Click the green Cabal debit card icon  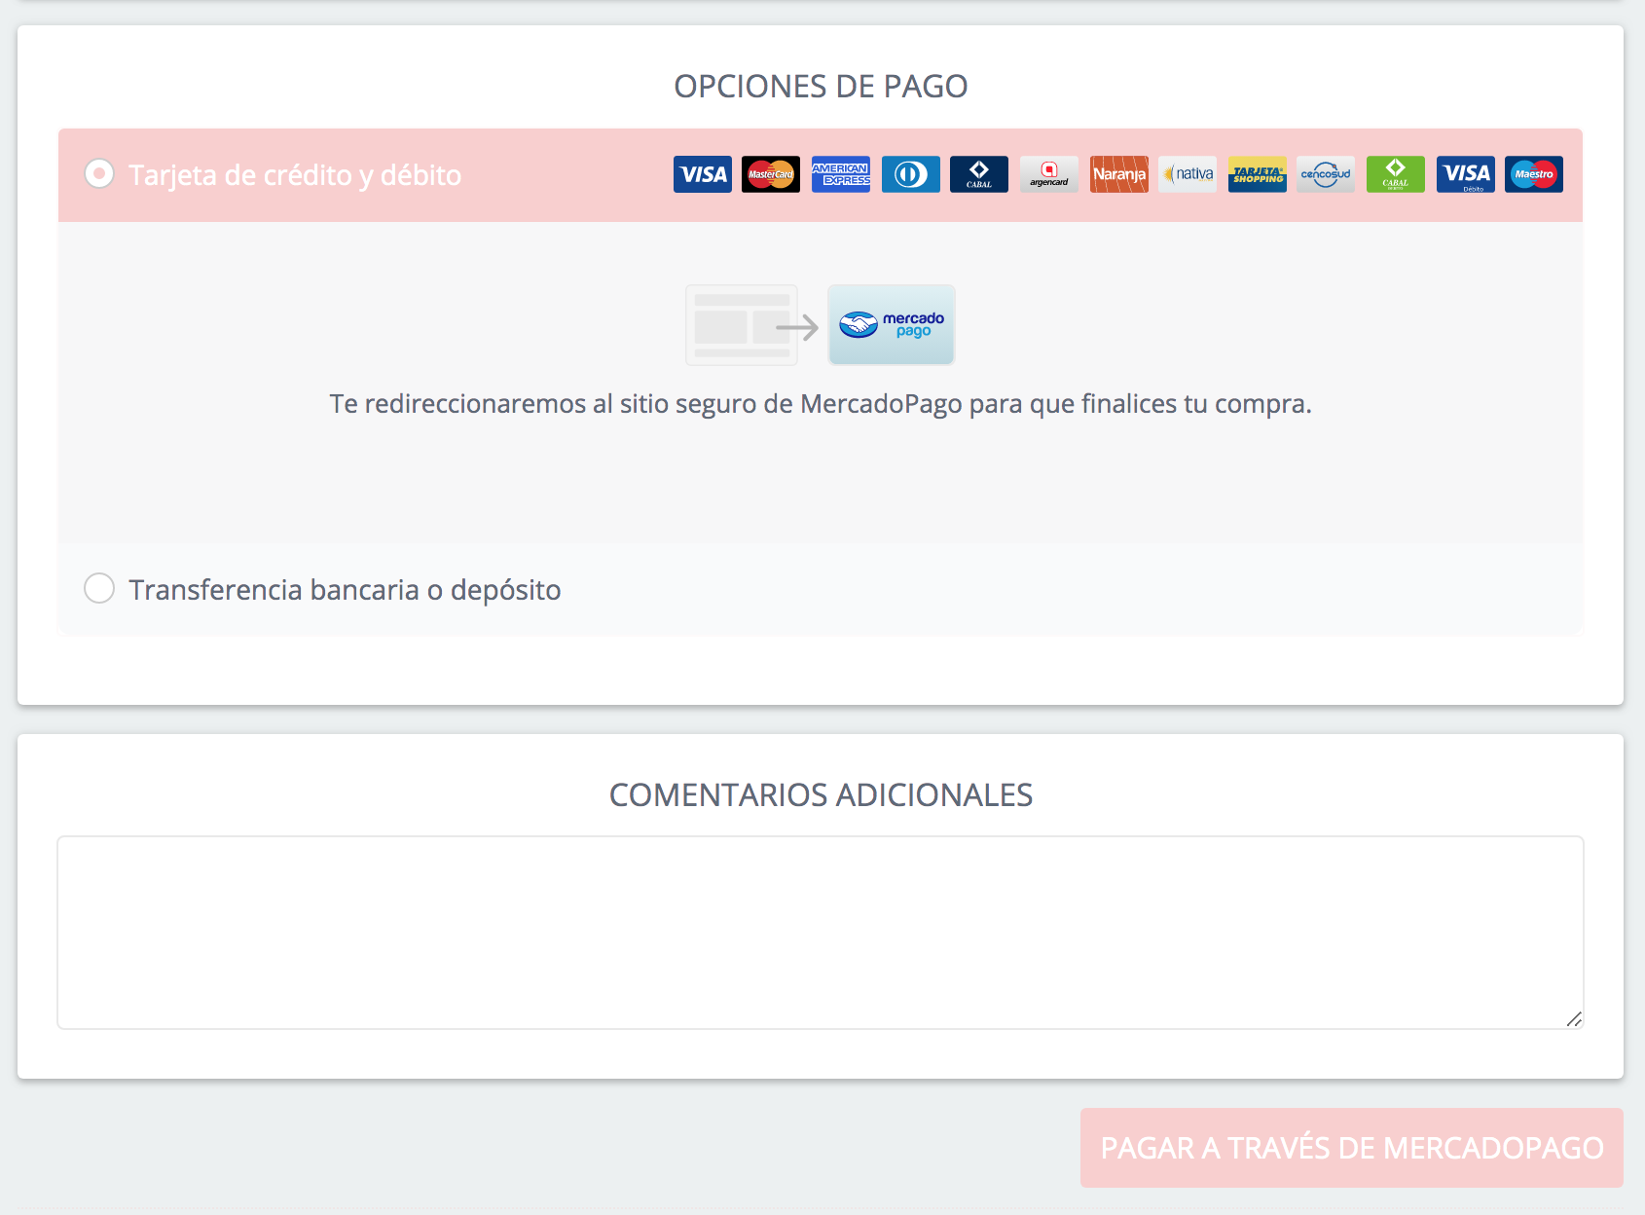[1396, 174]
